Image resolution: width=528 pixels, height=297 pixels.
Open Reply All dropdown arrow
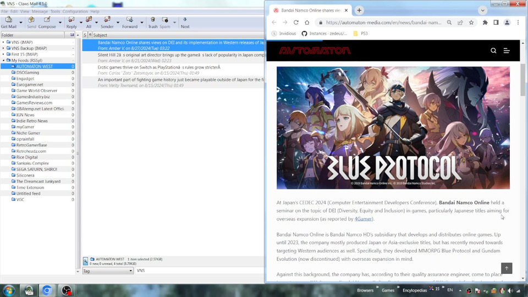click(x=96, y=23)
